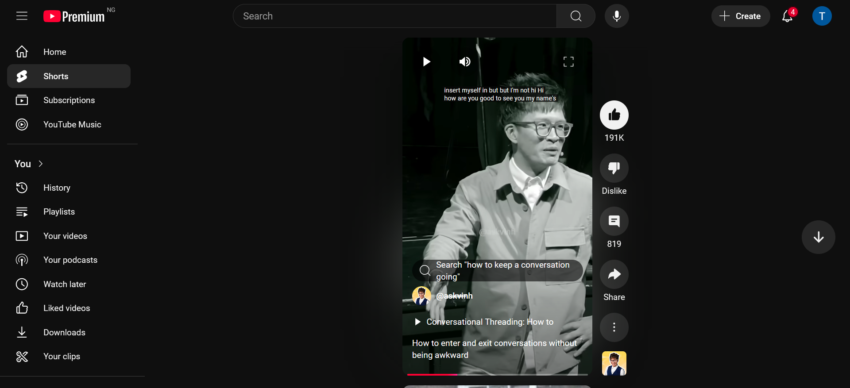Open account avatar menu
This screenshot has width=850, height=388.
click(822, 16)
